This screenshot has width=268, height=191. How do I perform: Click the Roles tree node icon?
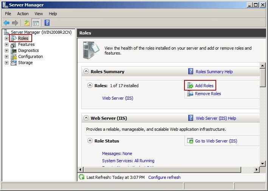pos(14,38)
